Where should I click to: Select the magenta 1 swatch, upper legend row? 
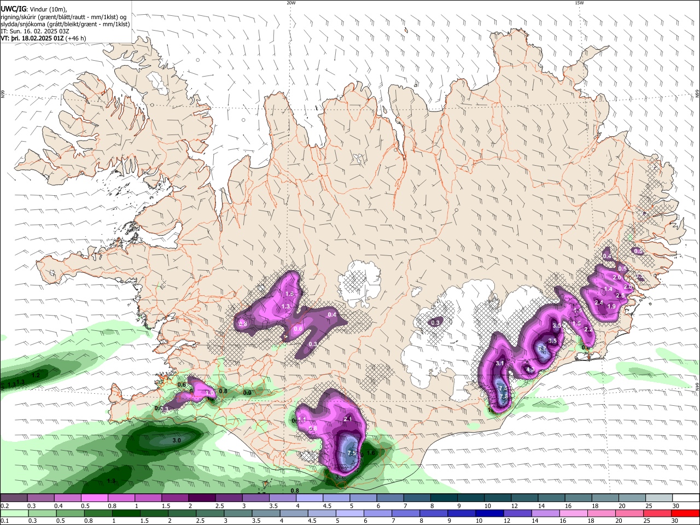click(x=147, y=498)
